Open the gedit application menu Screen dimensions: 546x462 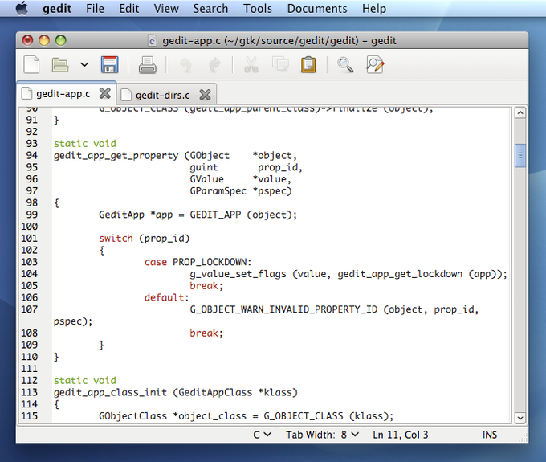[x=57, y=8]
